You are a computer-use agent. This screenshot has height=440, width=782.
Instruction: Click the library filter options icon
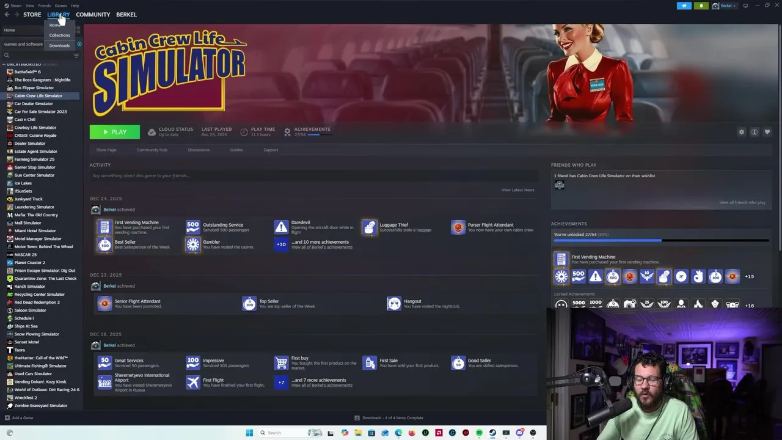click(x=76, y=56)
